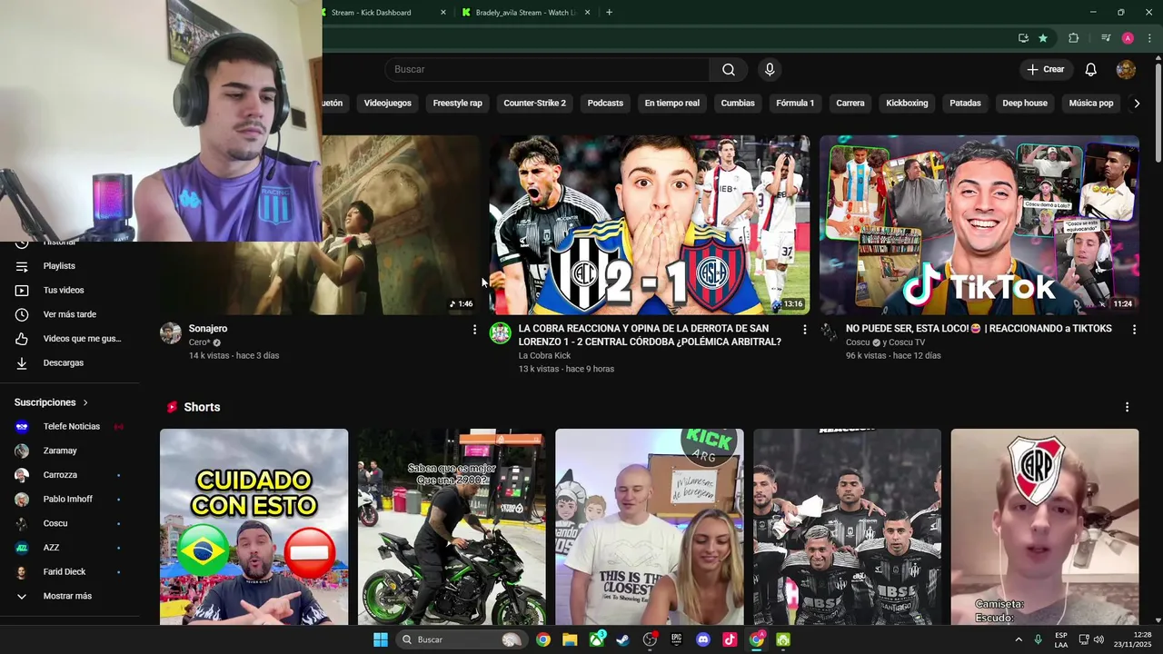This screenshot has width=1163, height=654.
Task: Open Zaramay subscription channel
Action: point(69,451)
